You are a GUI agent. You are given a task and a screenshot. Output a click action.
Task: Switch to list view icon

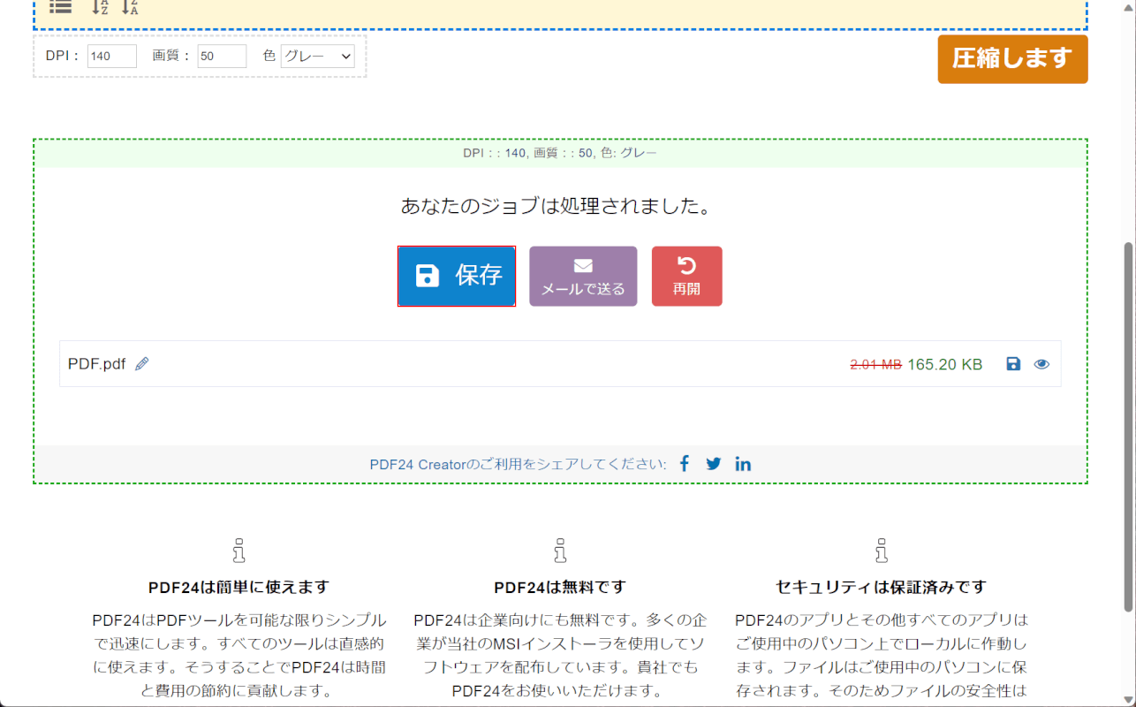tap(61, 6)
